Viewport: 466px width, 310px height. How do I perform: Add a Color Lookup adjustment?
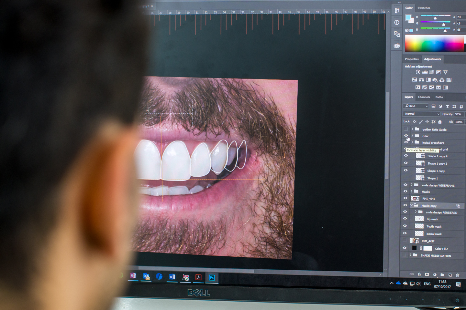tap(449, 80)
